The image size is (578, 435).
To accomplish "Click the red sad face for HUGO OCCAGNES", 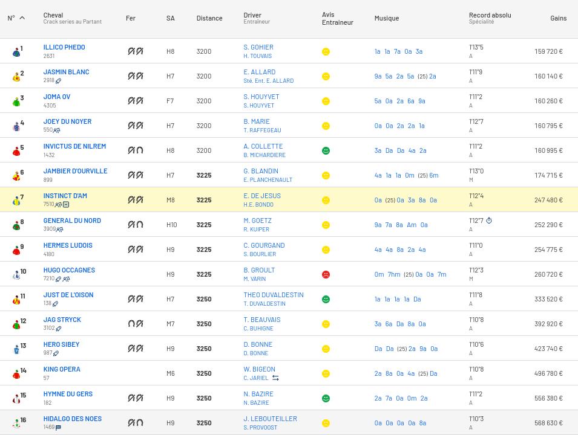I will click(x=326, y=274).
